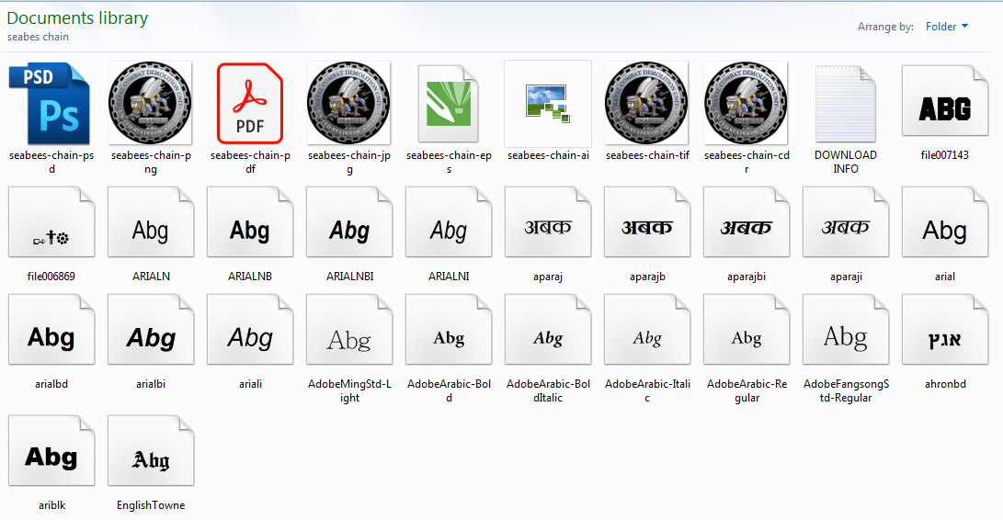
Task: Open the seabees-chain-pdf Adobe PDF icon
Action: tap(250, 103)
